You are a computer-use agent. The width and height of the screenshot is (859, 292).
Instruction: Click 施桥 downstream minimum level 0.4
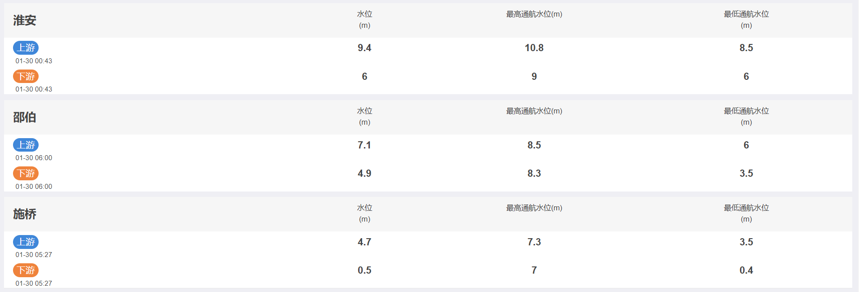click(746, 270)
